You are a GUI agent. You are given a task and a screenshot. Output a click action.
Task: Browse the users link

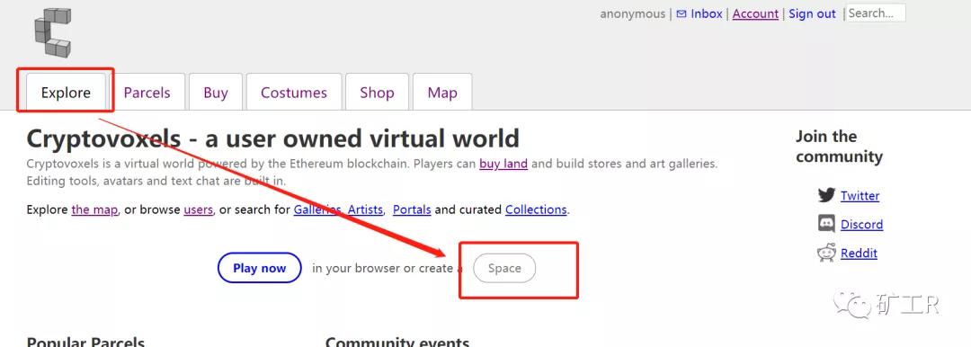[198, 209]
